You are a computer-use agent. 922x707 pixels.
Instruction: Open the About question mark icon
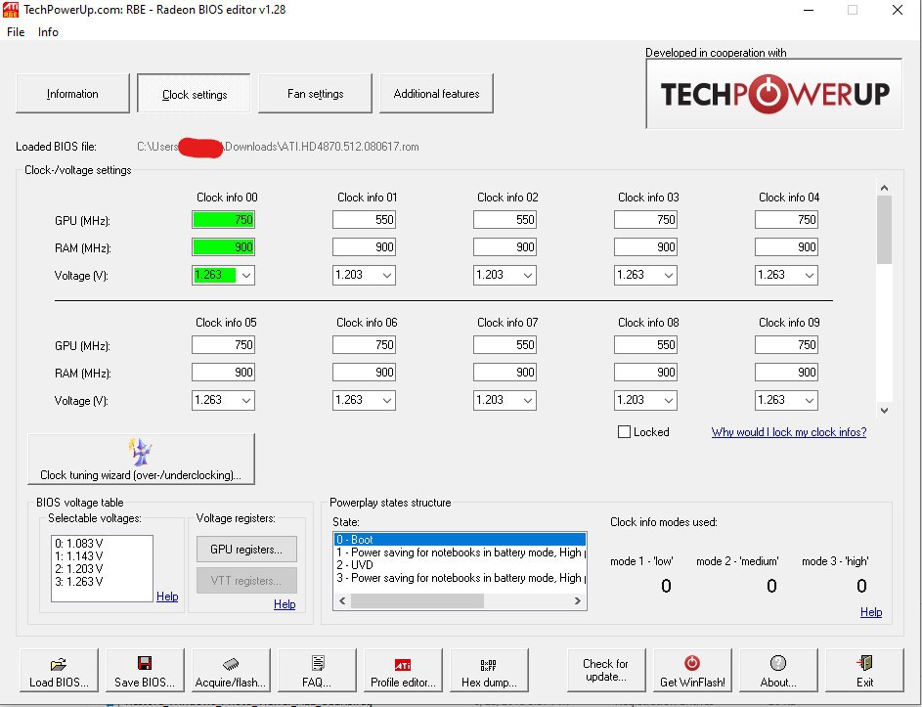click(x=778, y=663)
